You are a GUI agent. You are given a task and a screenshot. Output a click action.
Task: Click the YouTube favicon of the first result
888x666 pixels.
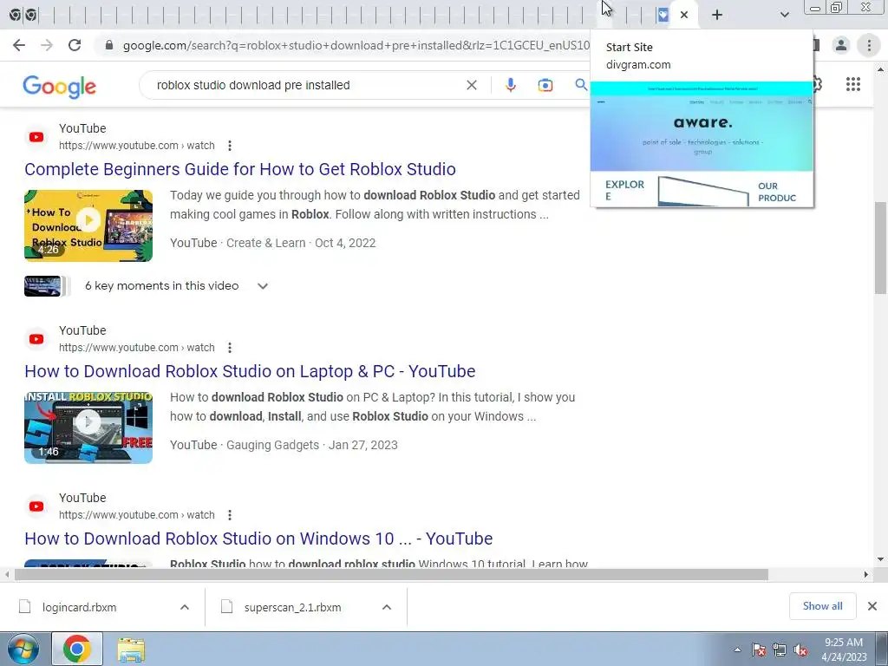pos(36,137)
